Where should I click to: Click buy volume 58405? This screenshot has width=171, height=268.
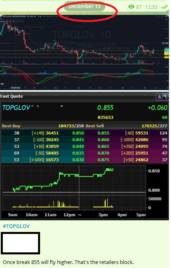click(52, 153)
